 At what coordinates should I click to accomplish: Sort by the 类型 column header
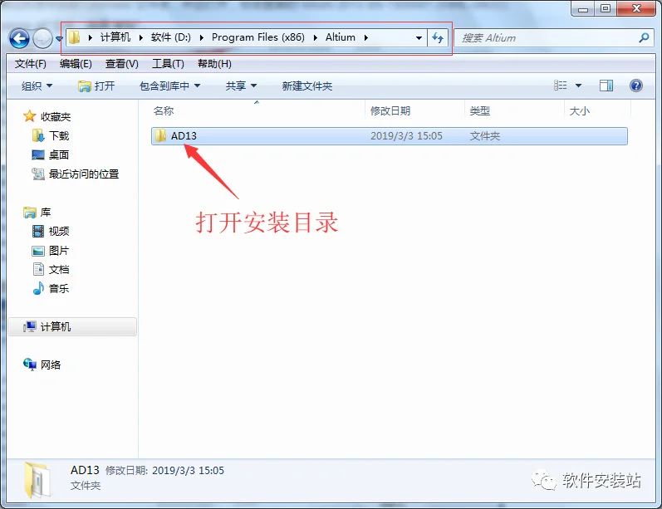coord(479,111)
